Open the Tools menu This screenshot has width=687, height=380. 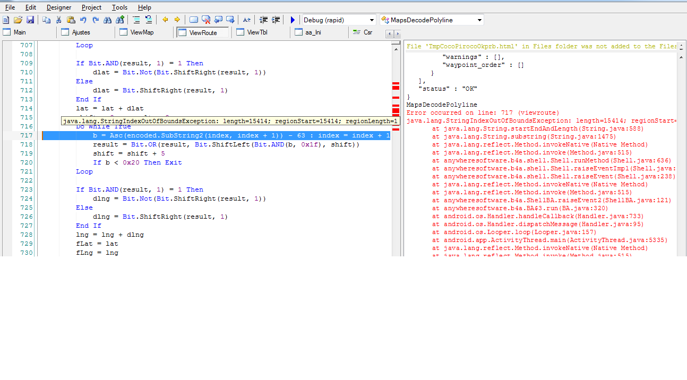click(x=120, y=7)
